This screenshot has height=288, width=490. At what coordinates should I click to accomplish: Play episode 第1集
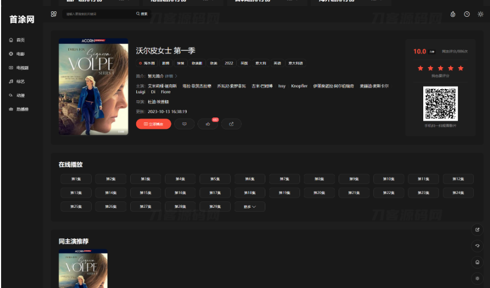(76, 179)
